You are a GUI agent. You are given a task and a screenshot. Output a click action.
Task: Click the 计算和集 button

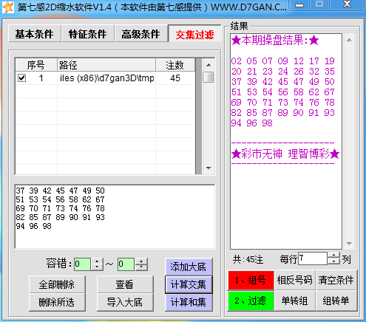click(189, 302)
